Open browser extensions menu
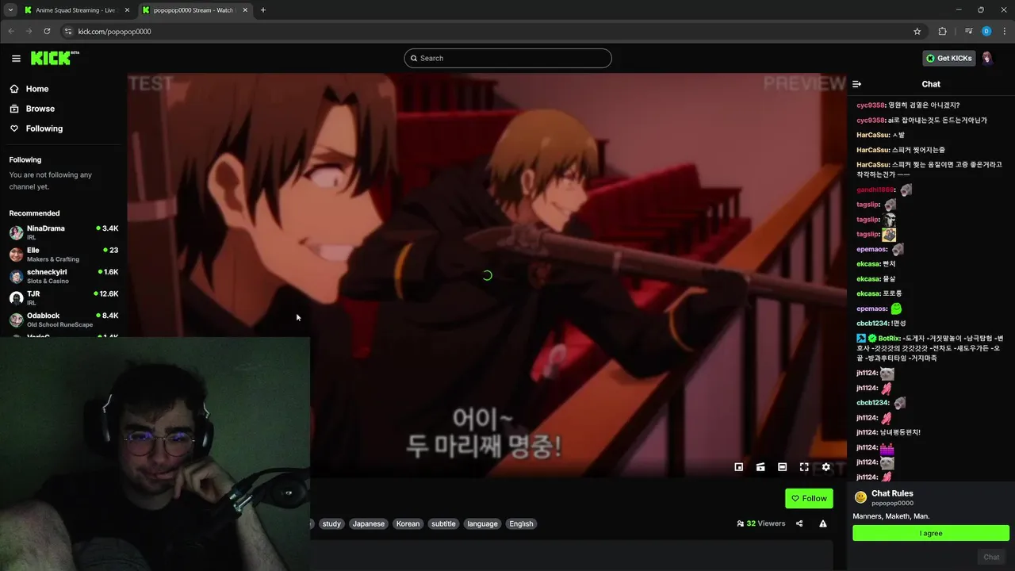Image resolution: width=1015 pixels, height=571 pixels. coord(942,31)
